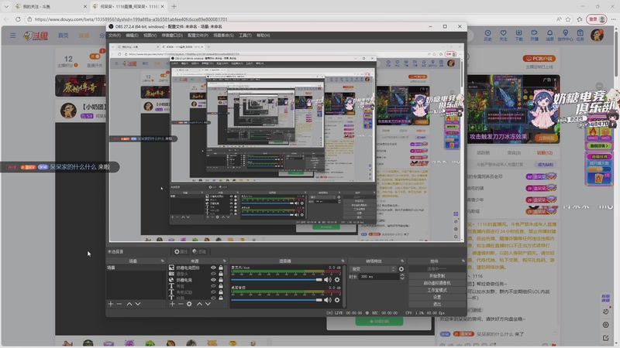Open the source 属性 properties button
This screenshot has width=620, height=348.
point(181,252)
